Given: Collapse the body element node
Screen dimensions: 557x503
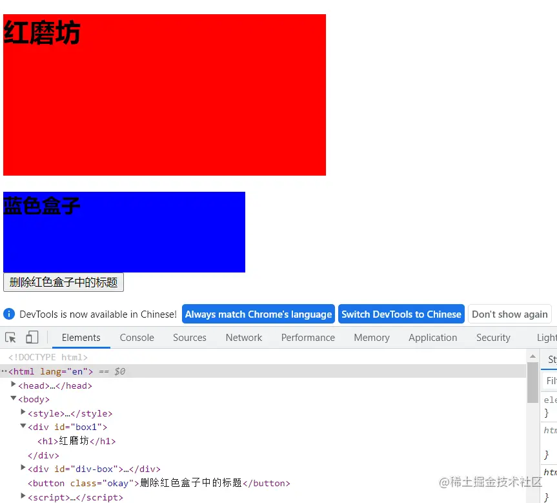Looking at the screenshot, I should click(13, 398).
